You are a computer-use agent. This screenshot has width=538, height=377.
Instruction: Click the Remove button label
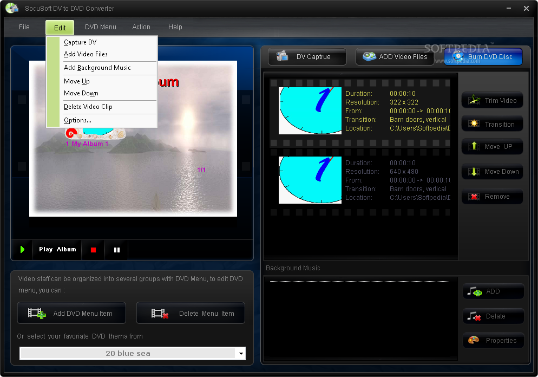click(x=497, y=197)
